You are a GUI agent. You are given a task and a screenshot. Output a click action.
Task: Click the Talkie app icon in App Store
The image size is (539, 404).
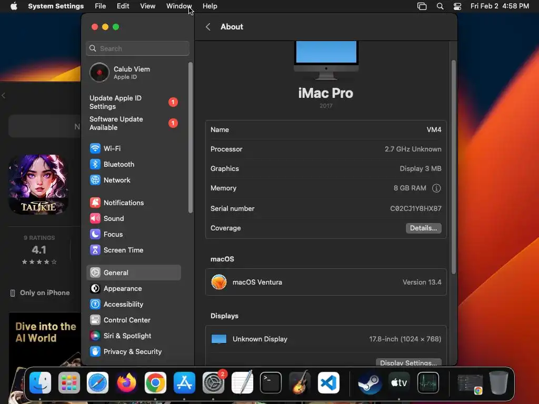click(x=38, y=185)
